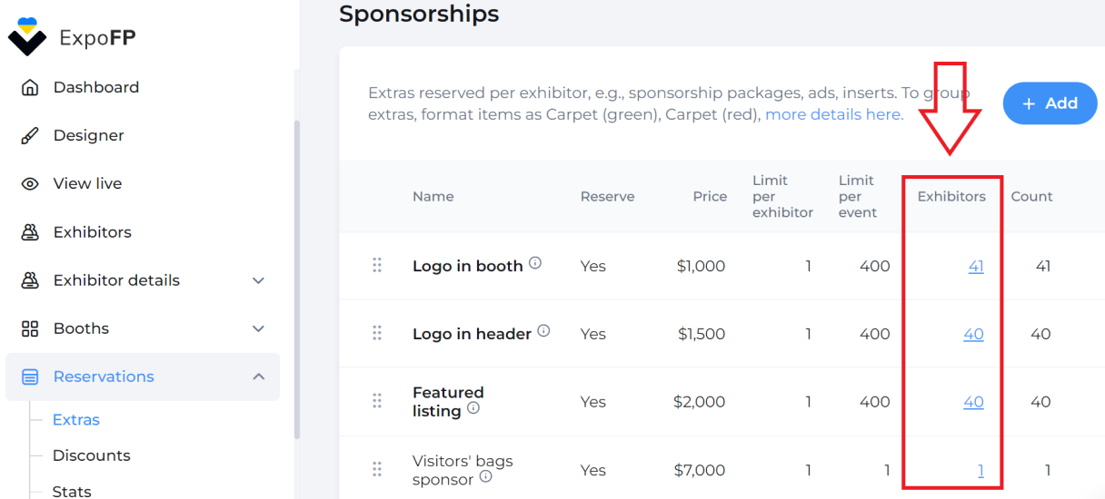Click the Reservations list icon

coord(30,377)
